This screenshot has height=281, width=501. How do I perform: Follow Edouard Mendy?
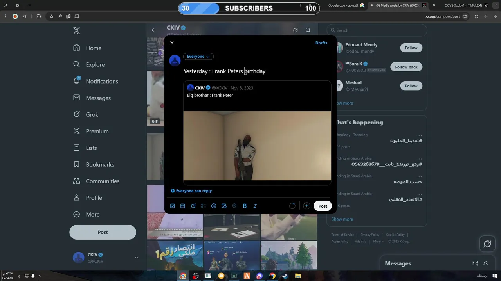(x=411, y=48)
